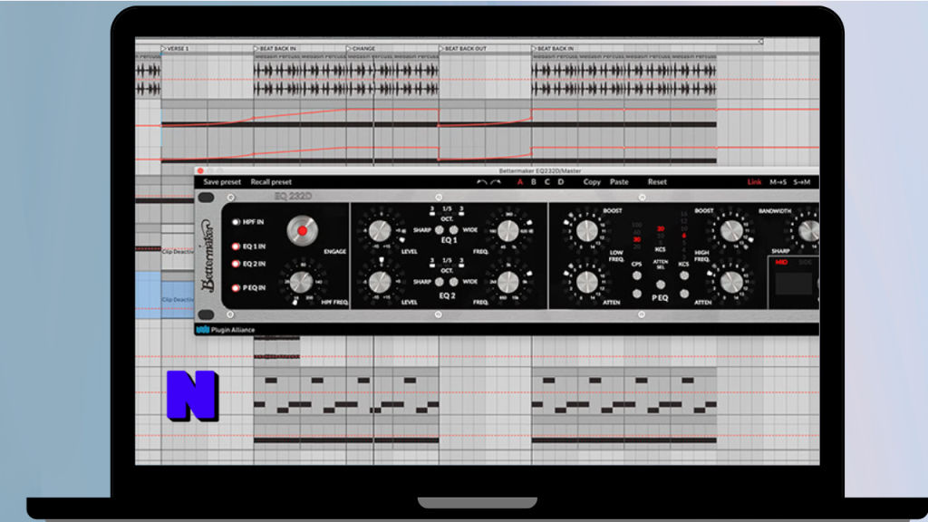928x522 pixels.
Task: Jump to the BEAT BACK OUT locator
Action: 463,49
